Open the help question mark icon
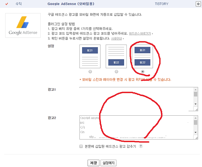This screenshot has height=167, width=202. [141, 146]
